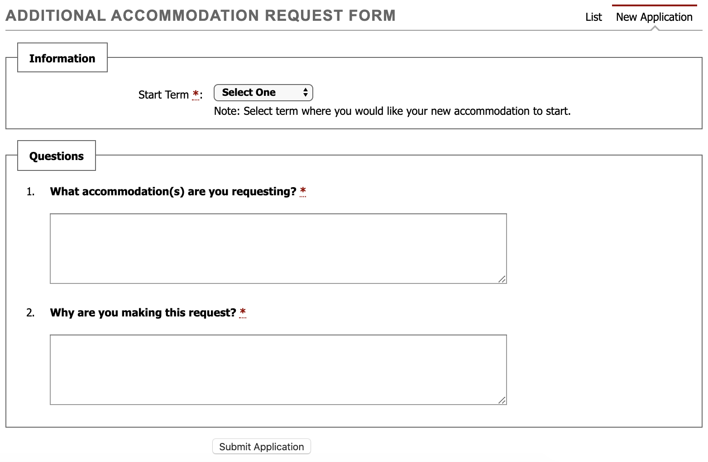Click the asterisk next to Start Term

(x=196, y=93)
